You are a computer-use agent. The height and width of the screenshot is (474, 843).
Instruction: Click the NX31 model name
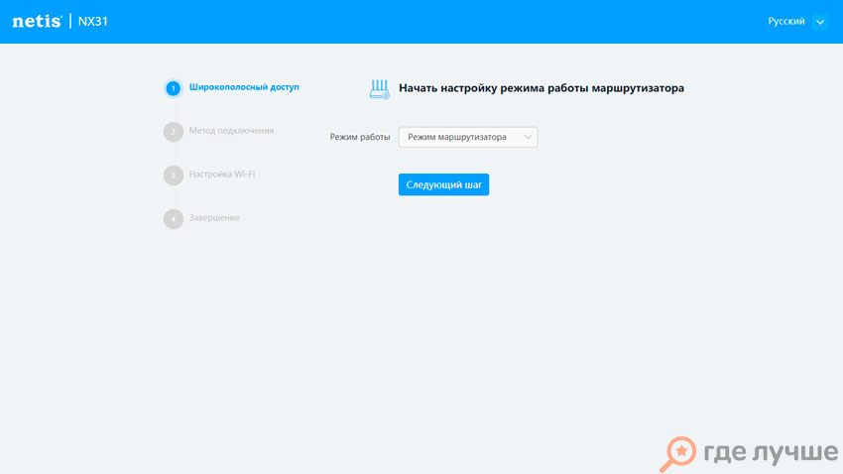pyautogui.click(x=93, y=22)
